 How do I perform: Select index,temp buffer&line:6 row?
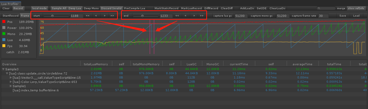tap(184, 90)
